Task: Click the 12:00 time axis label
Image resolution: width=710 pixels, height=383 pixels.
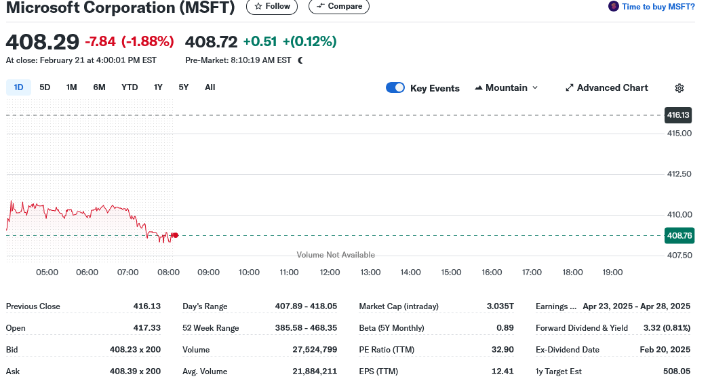Action: 330,272
